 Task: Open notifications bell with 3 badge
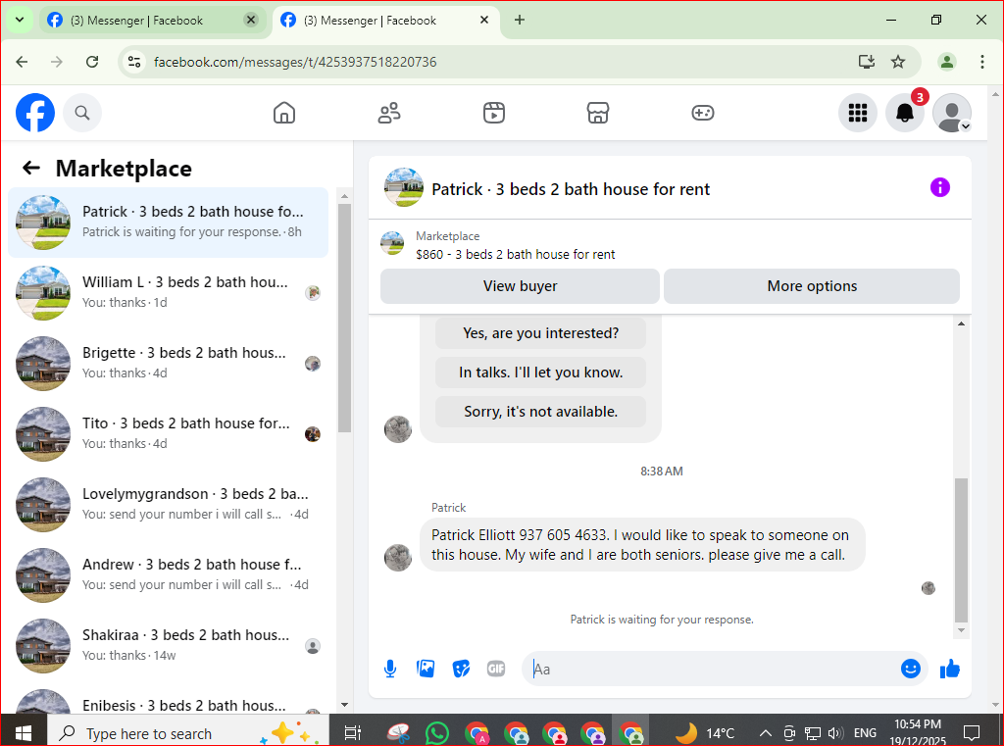tap(905, 113)
